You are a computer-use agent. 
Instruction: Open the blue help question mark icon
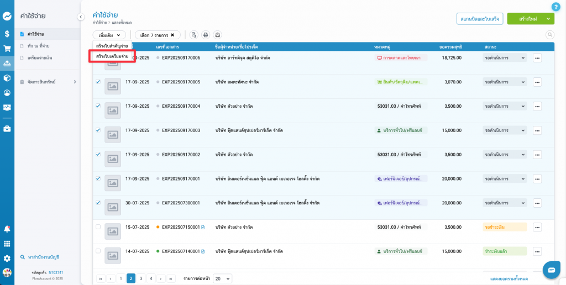coord(555,7)
